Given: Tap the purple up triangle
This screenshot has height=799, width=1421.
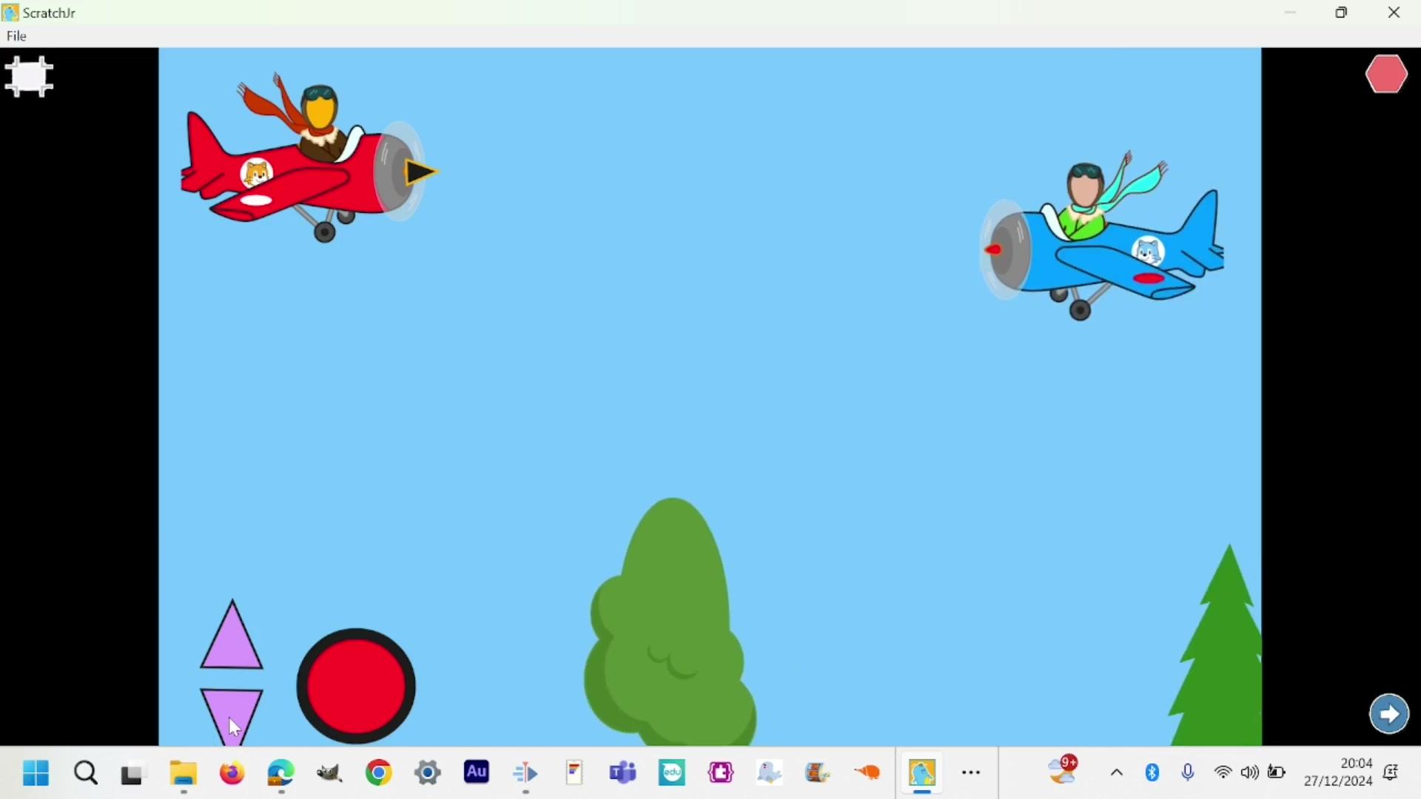Looking at the screenshot, I should pos(232,644).
